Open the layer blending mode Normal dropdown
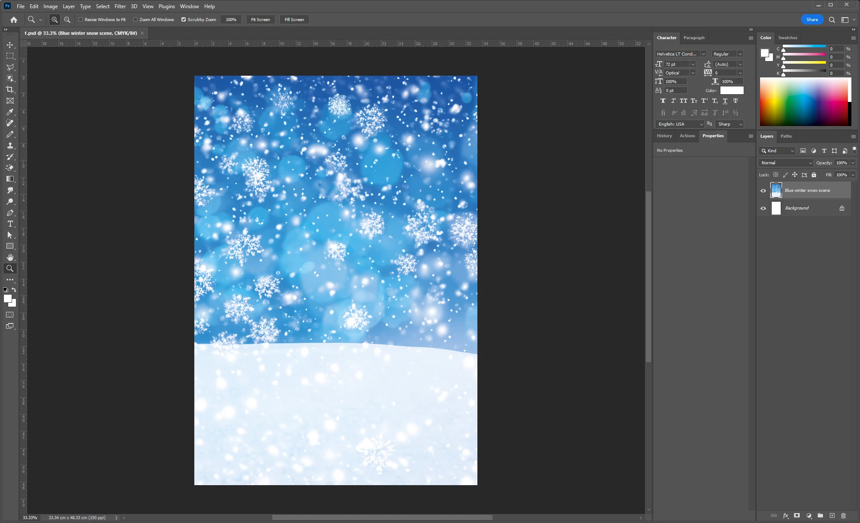The image size is (860, 523). pyautogui.click(x=786, y=163)
